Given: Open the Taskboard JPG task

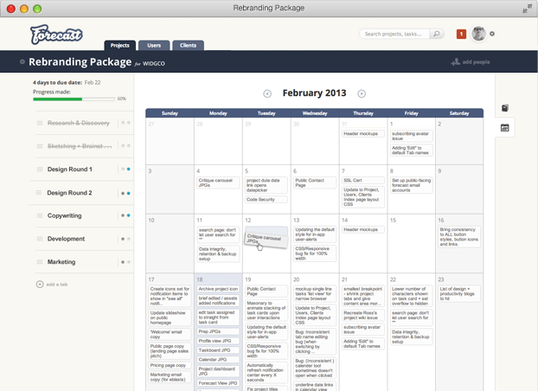Looking at the screenshot, I should pos(218,350).
